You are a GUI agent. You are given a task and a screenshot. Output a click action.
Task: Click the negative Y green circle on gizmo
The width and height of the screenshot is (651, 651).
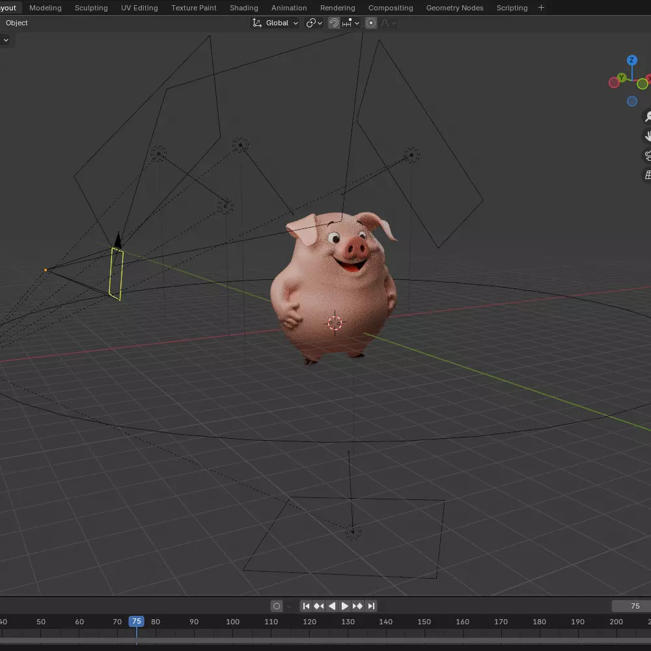pyautogui.click(x=642, y=84)
